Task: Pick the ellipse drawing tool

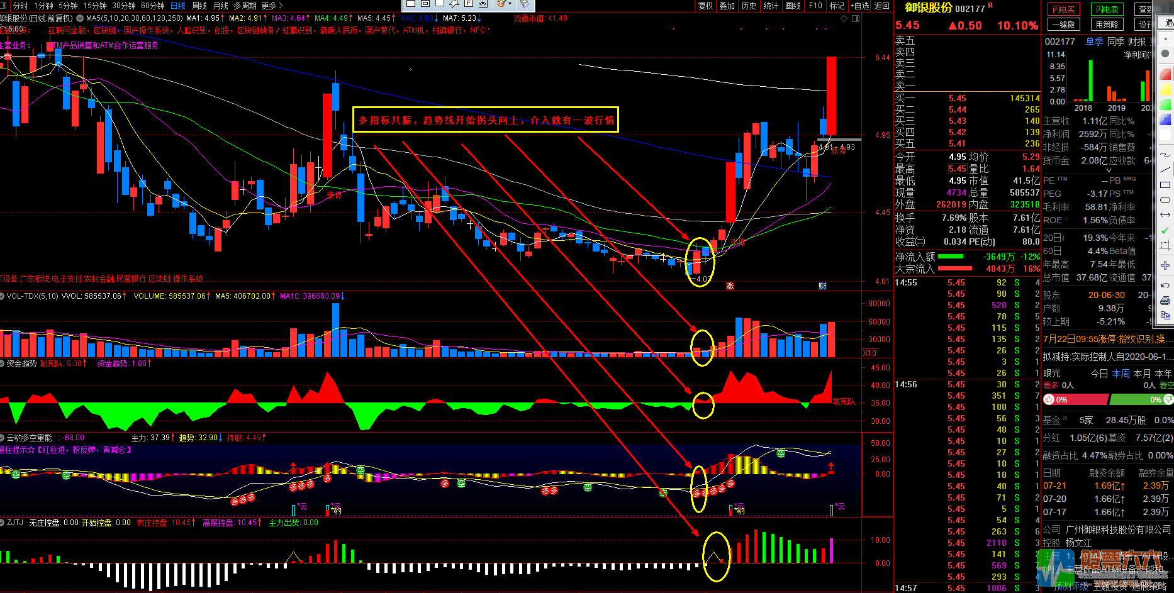Action: (1165, 200)
